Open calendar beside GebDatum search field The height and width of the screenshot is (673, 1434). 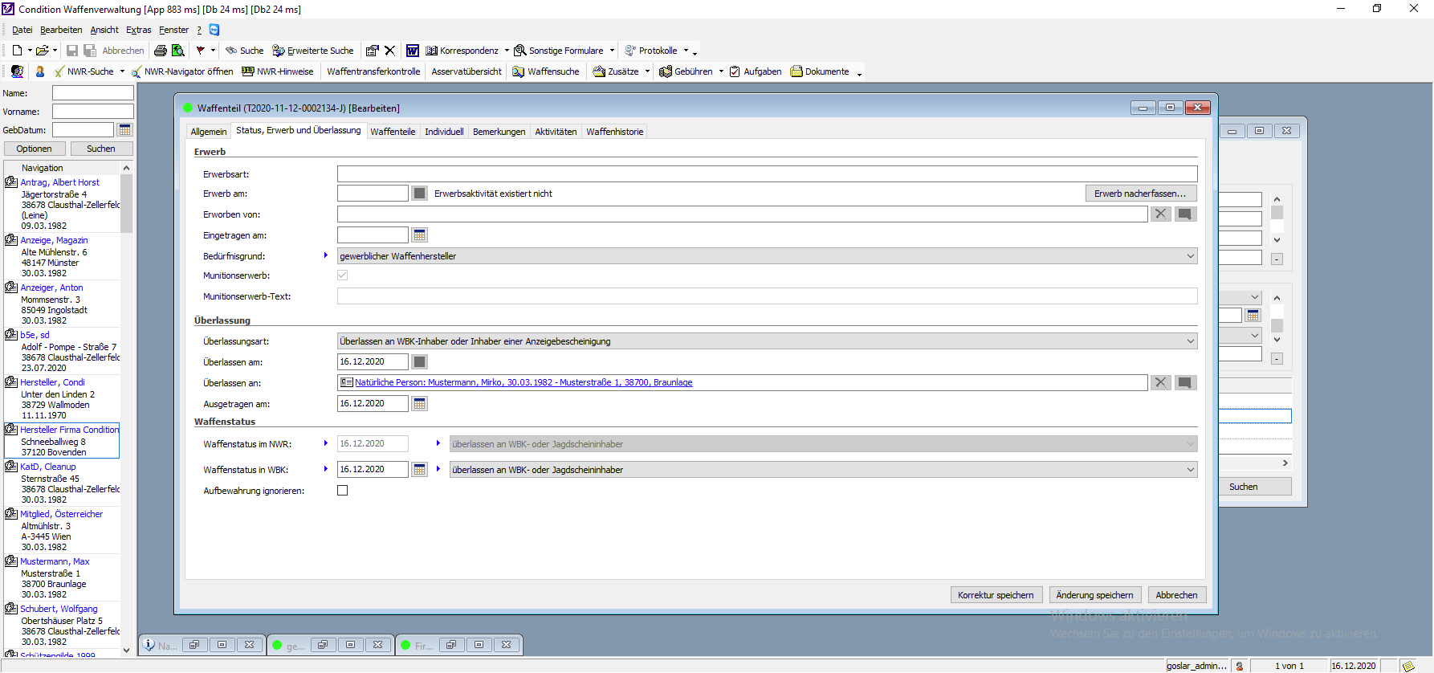click(124, 130)
